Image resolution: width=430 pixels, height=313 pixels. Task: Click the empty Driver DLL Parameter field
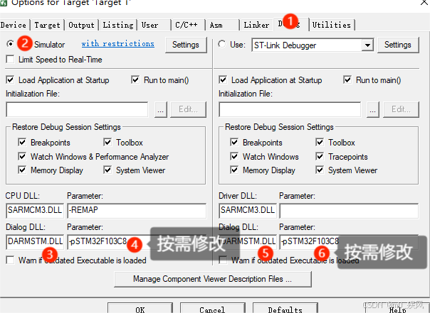(x=349, y=211)
